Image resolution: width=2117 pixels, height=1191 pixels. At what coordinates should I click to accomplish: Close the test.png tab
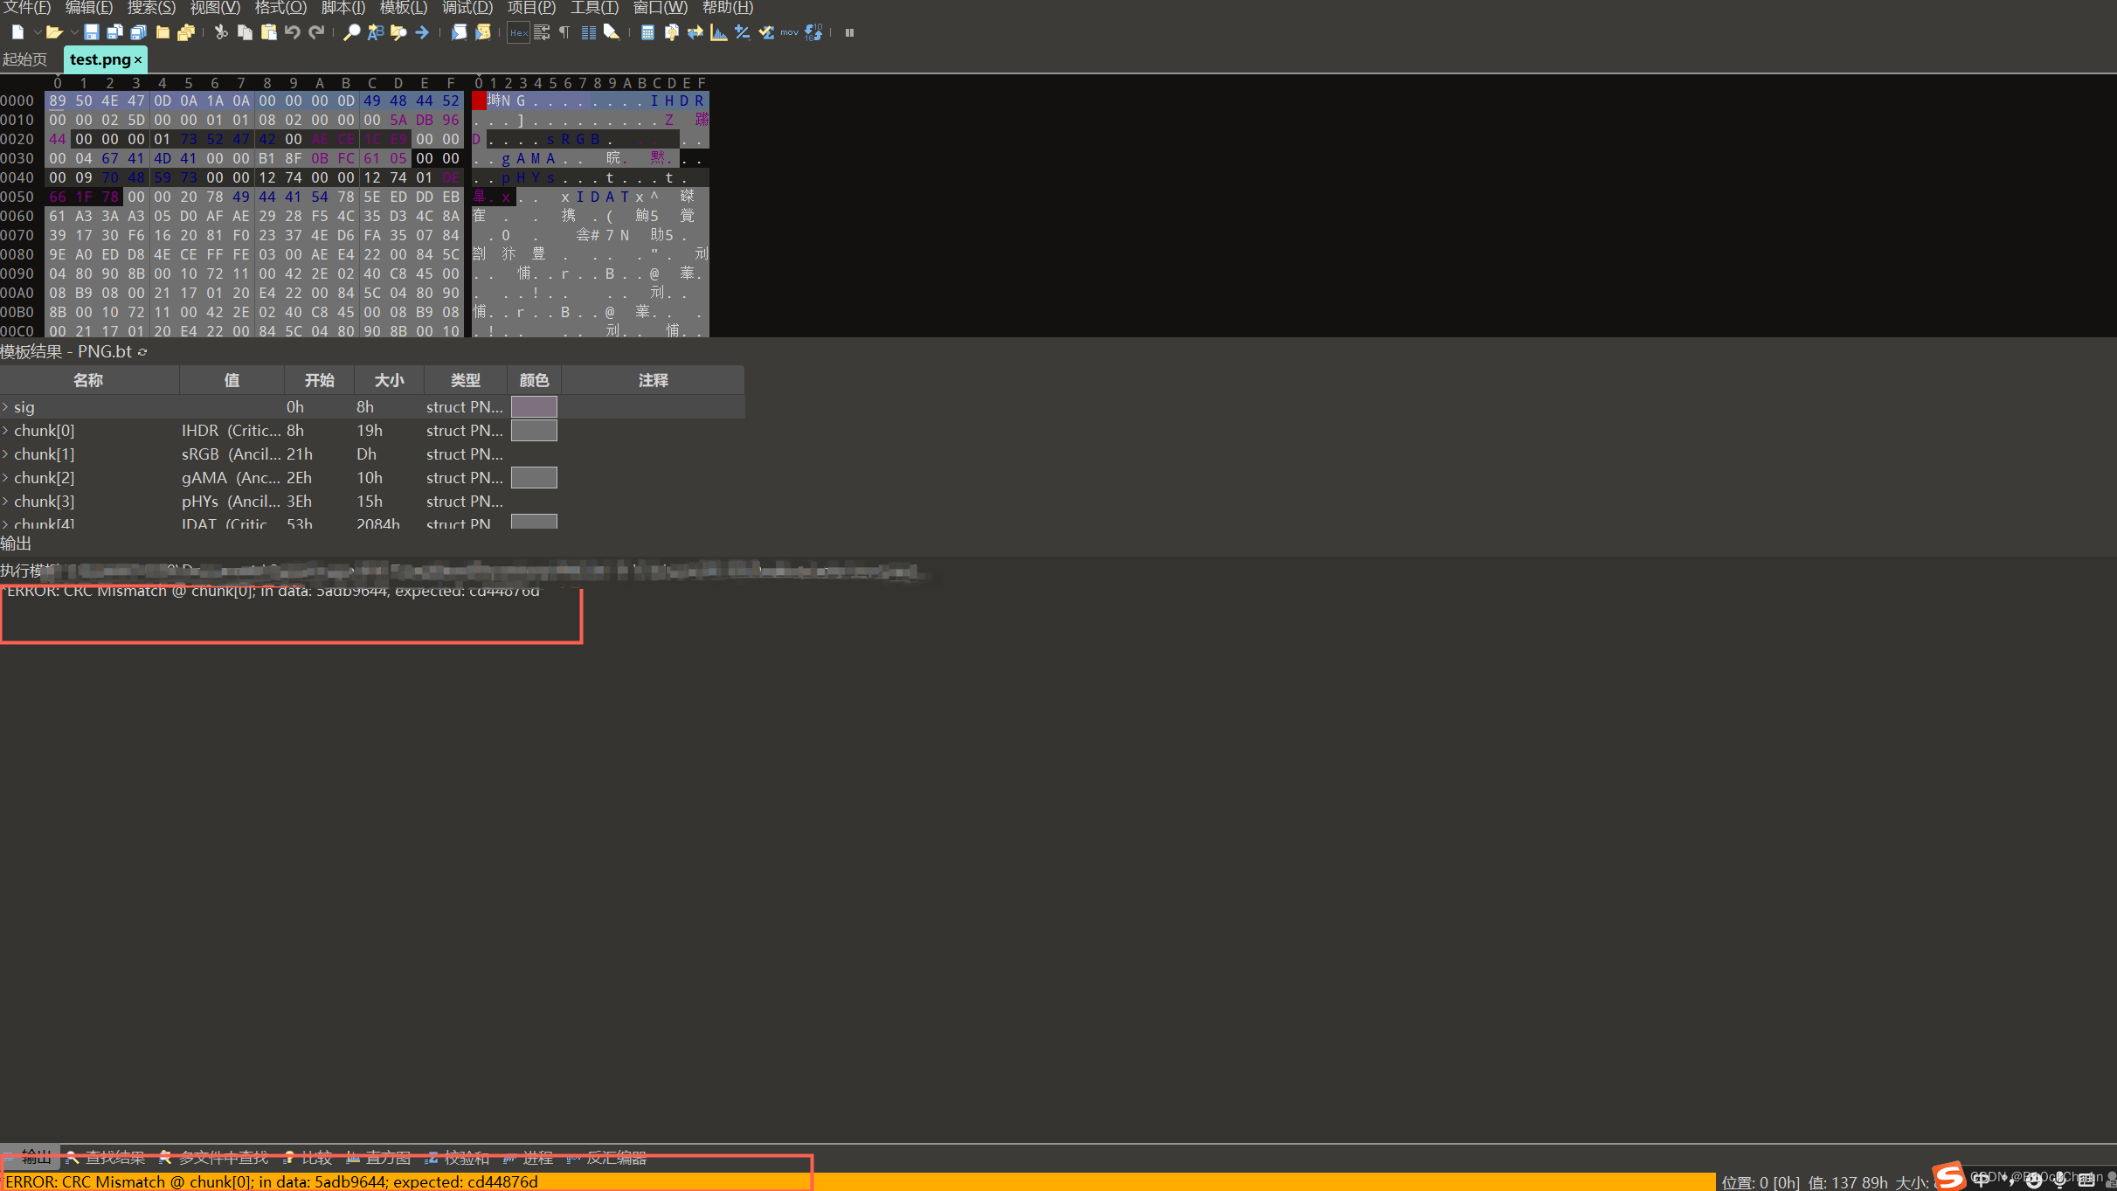(138, 59)
